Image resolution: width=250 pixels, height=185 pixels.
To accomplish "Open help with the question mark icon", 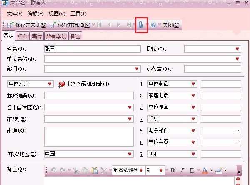I will click(x=153, y=25).
